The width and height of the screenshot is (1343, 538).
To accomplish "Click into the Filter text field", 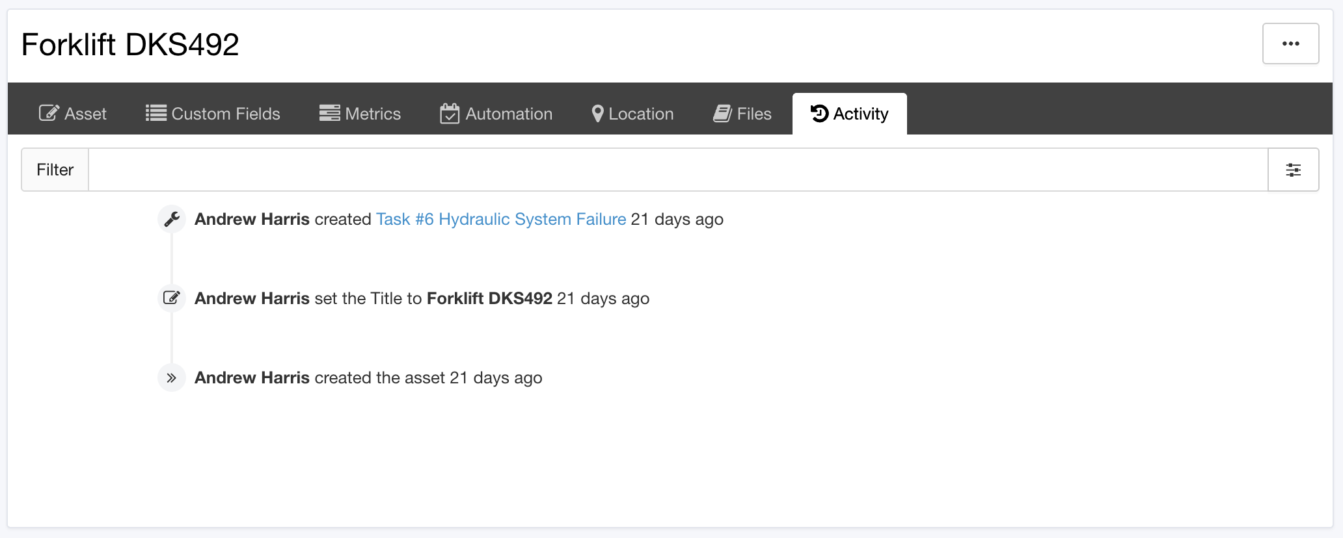I will pyautogui.click(x=677, y=170).
